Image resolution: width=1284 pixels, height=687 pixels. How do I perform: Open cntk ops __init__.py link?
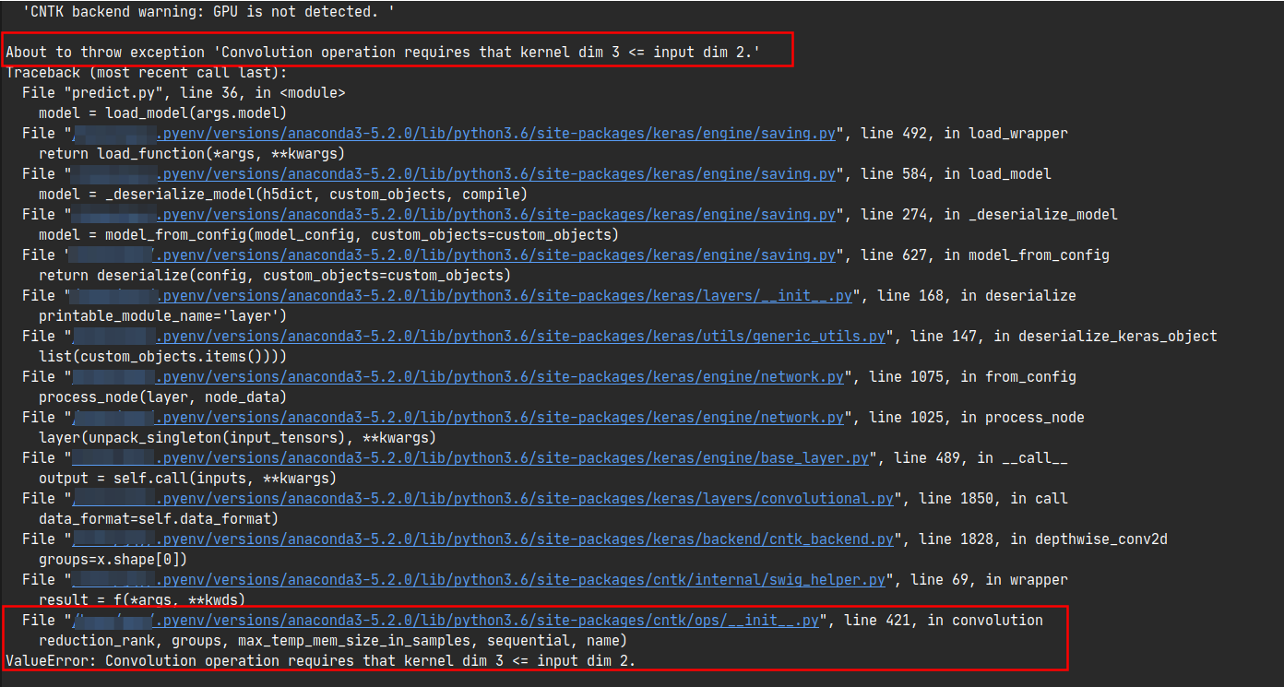(x=484, y=620)
